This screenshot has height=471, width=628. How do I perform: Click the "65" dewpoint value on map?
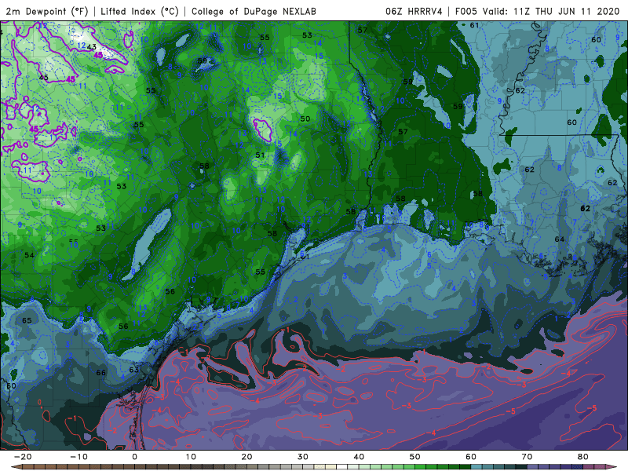(27, 320)
